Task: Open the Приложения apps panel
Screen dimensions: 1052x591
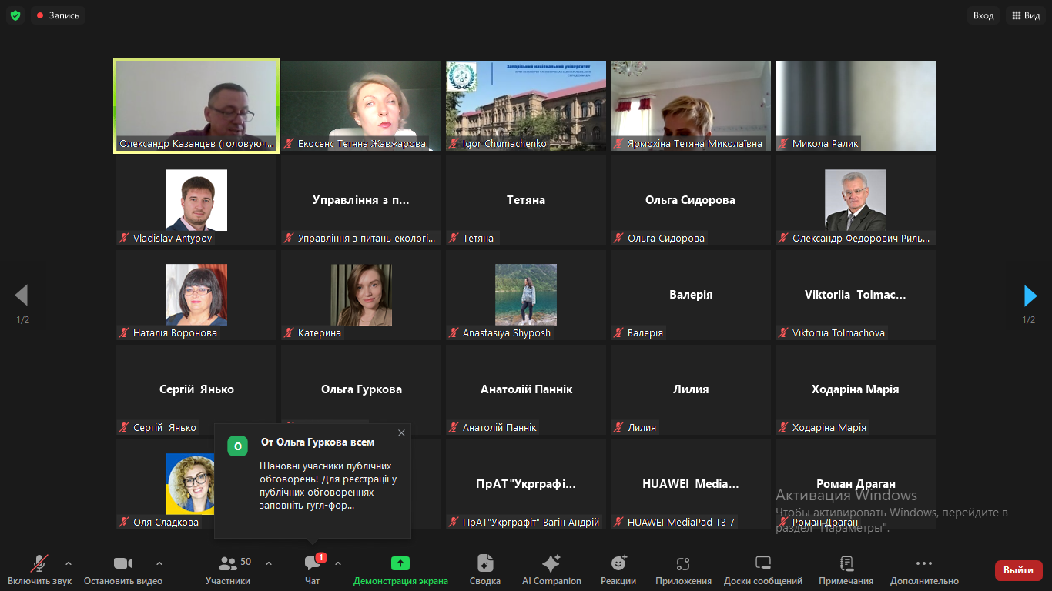Action: [683, 570]
